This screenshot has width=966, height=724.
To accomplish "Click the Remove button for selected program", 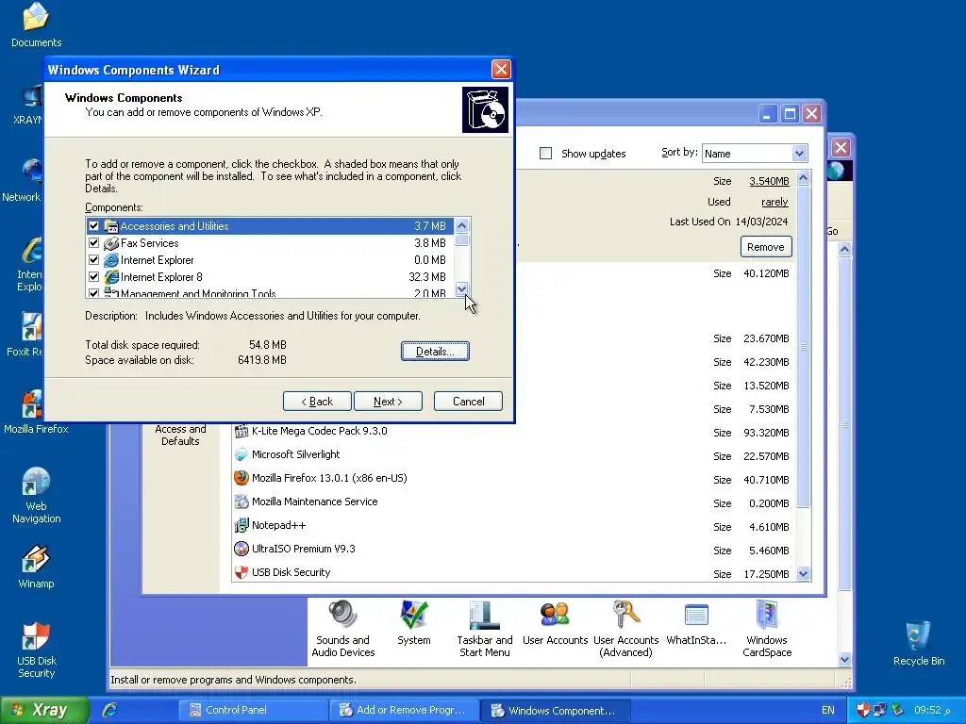I will [766, 247].
